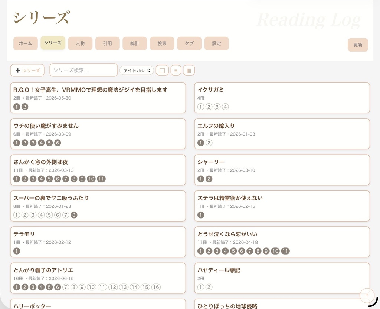Toggle volume 1 of R.G.O！ series
Image resolution: width=380 pixels, height=309 pixels.
[x=16, y=107]
